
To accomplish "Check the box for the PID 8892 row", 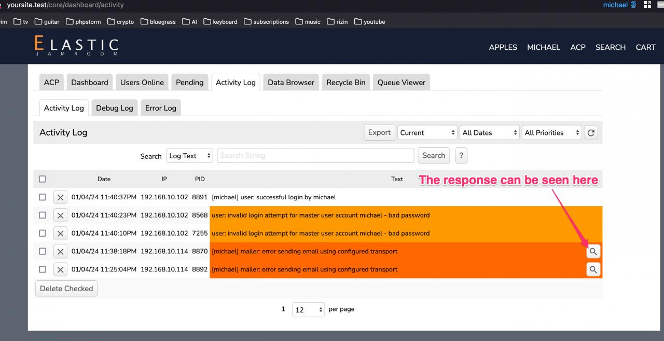I will click(43, 269).
